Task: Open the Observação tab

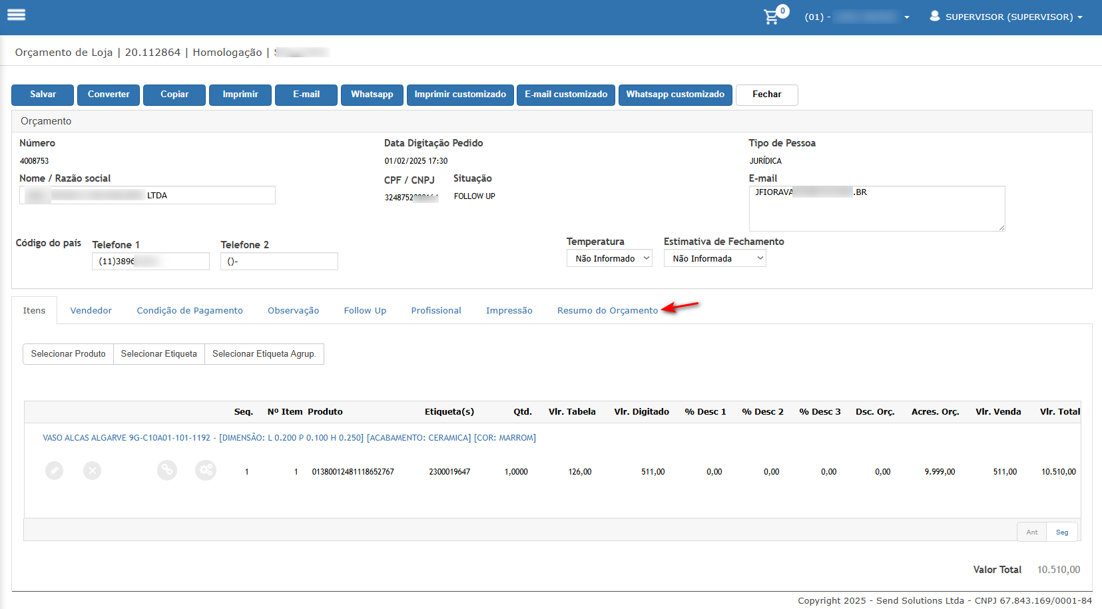Action: pos(294,310)
